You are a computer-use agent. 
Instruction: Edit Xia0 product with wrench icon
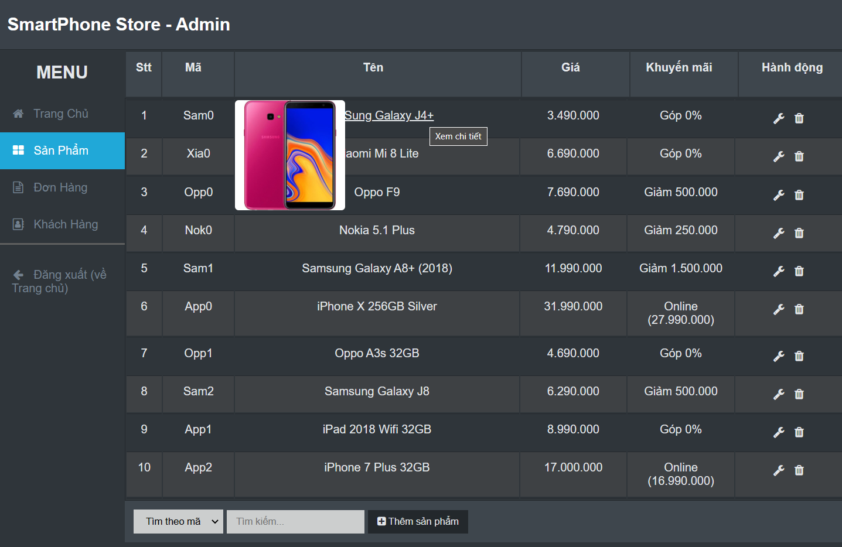point(779,156)
